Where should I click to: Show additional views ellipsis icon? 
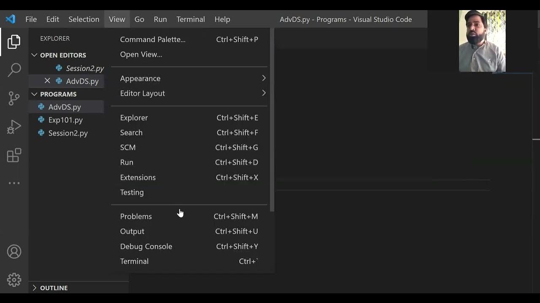(14, 183)
